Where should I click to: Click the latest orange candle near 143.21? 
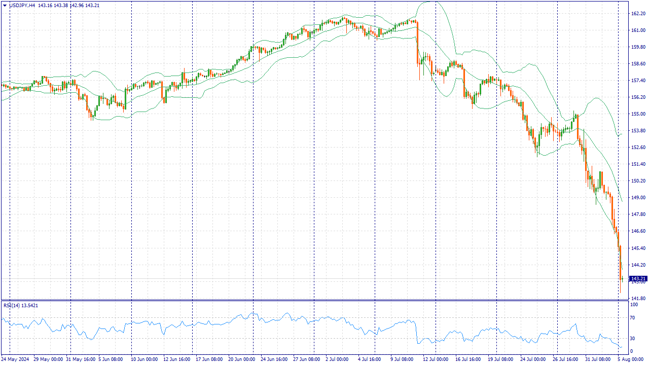tap(622, 264)
